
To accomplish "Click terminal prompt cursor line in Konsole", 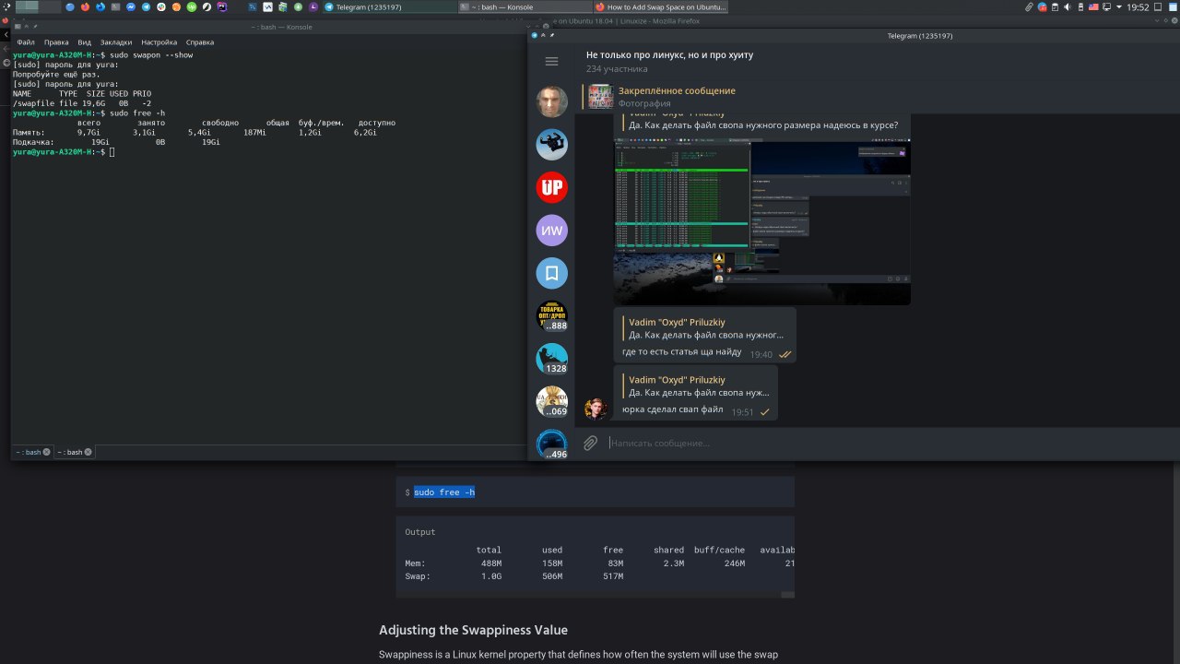I will click(65, 151).
